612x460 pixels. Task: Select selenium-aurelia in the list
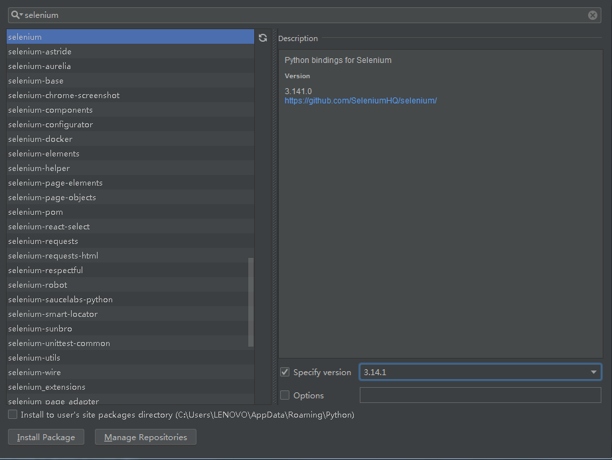click(130, 66)
